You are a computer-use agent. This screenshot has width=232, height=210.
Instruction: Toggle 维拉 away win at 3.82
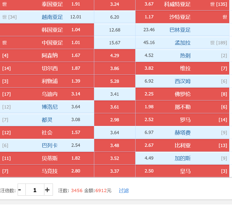[x=182, y=68]
